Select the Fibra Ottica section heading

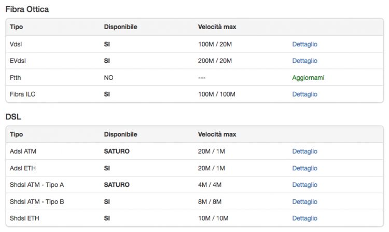coord(27,9)
